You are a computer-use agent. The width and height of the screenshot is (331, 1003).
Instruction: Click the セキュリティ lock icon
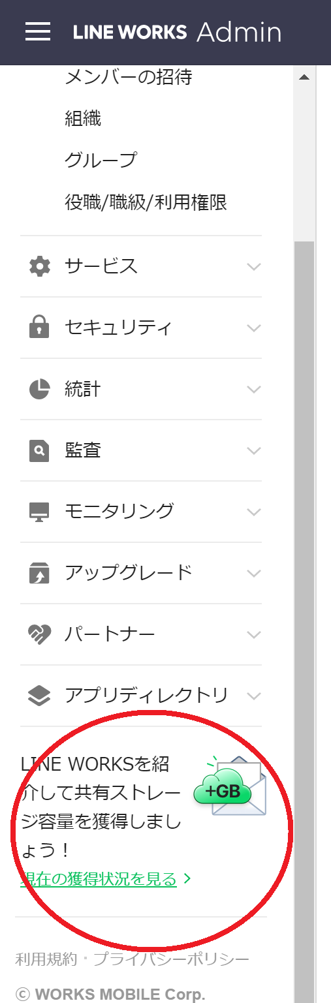tap(39, 327)
